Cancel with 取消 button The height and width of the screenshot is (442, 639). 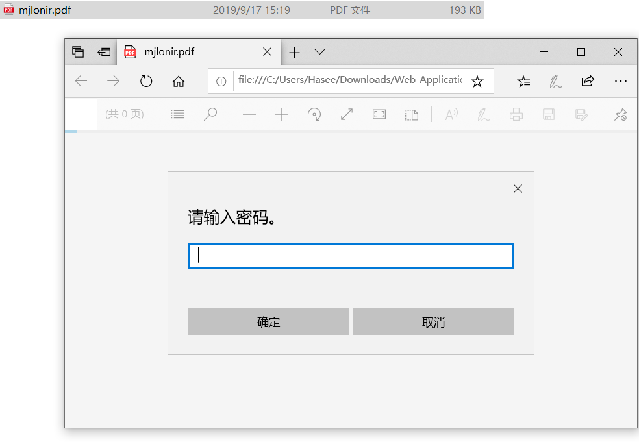433,322
